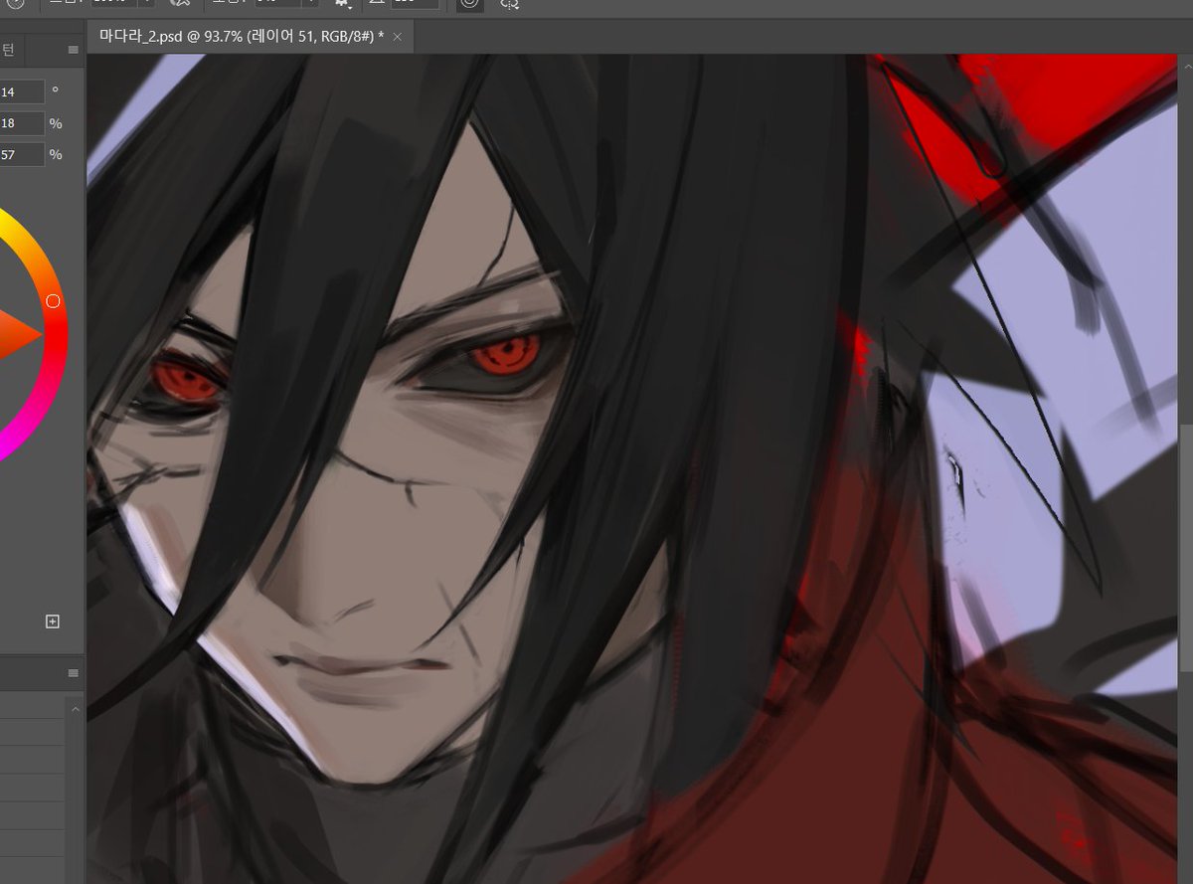Click the hue marker on the color wheel

pyautogui.click(x=54, y=300)
